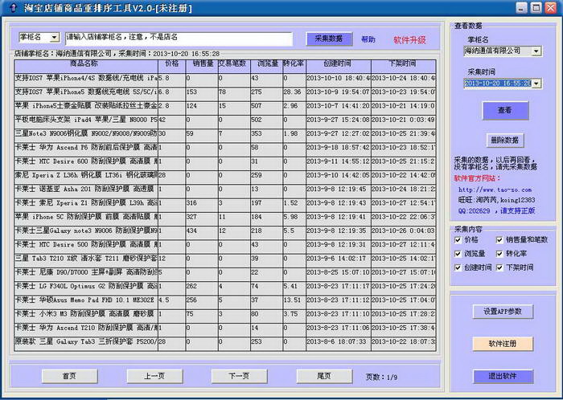Viewport: 563px width, 400px height.
Task: Toggle the 创建时间 checkbox
Action: pyautogui.click(x=458, y=267)
